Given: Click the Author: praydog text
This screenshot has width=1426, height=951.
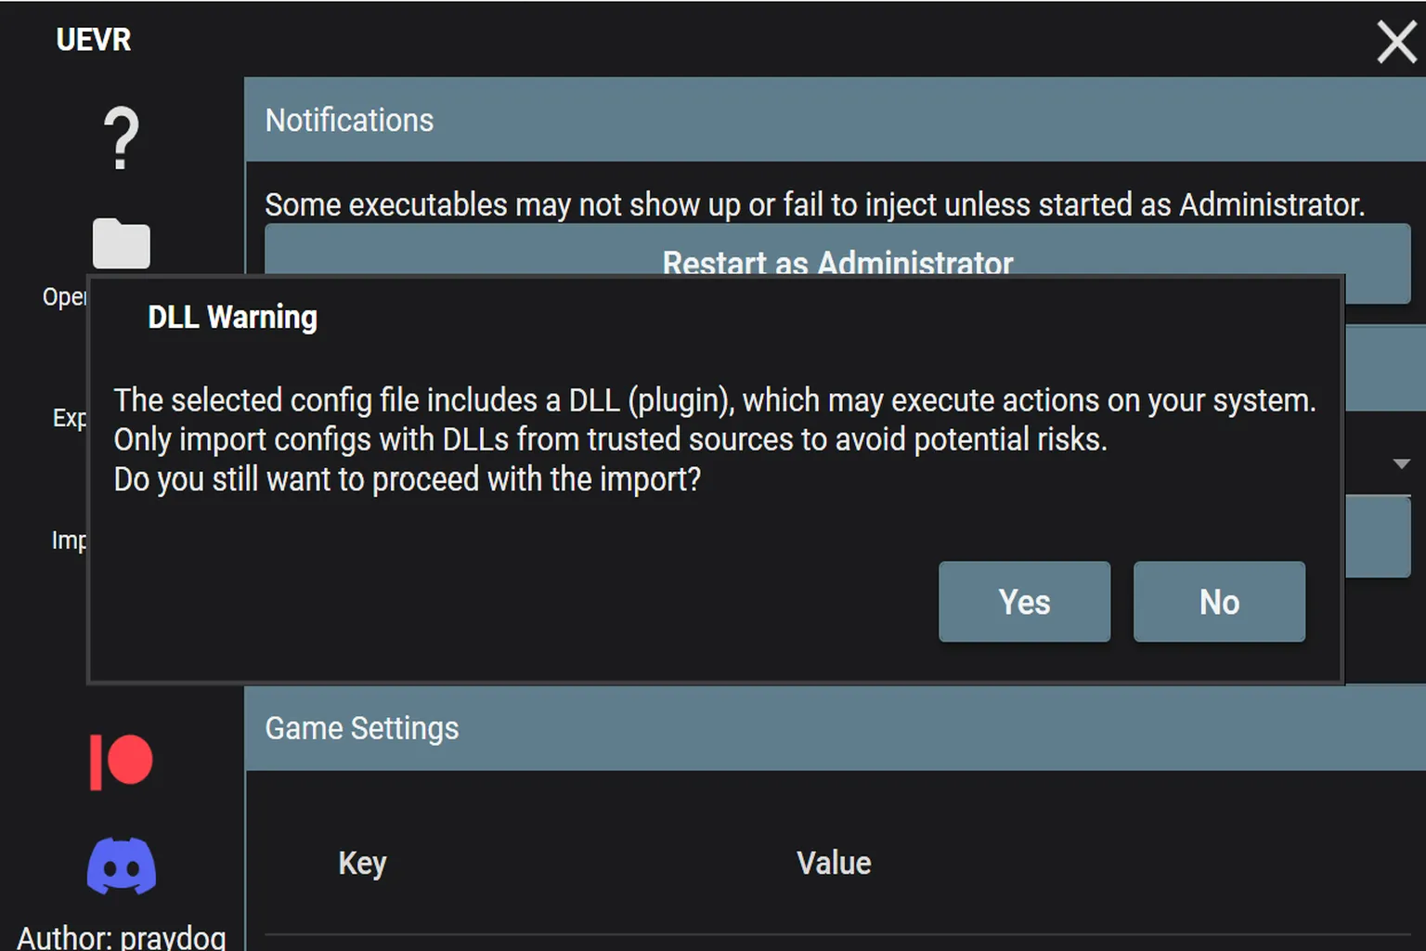Looking at the screenshot, I should point(121,936).
